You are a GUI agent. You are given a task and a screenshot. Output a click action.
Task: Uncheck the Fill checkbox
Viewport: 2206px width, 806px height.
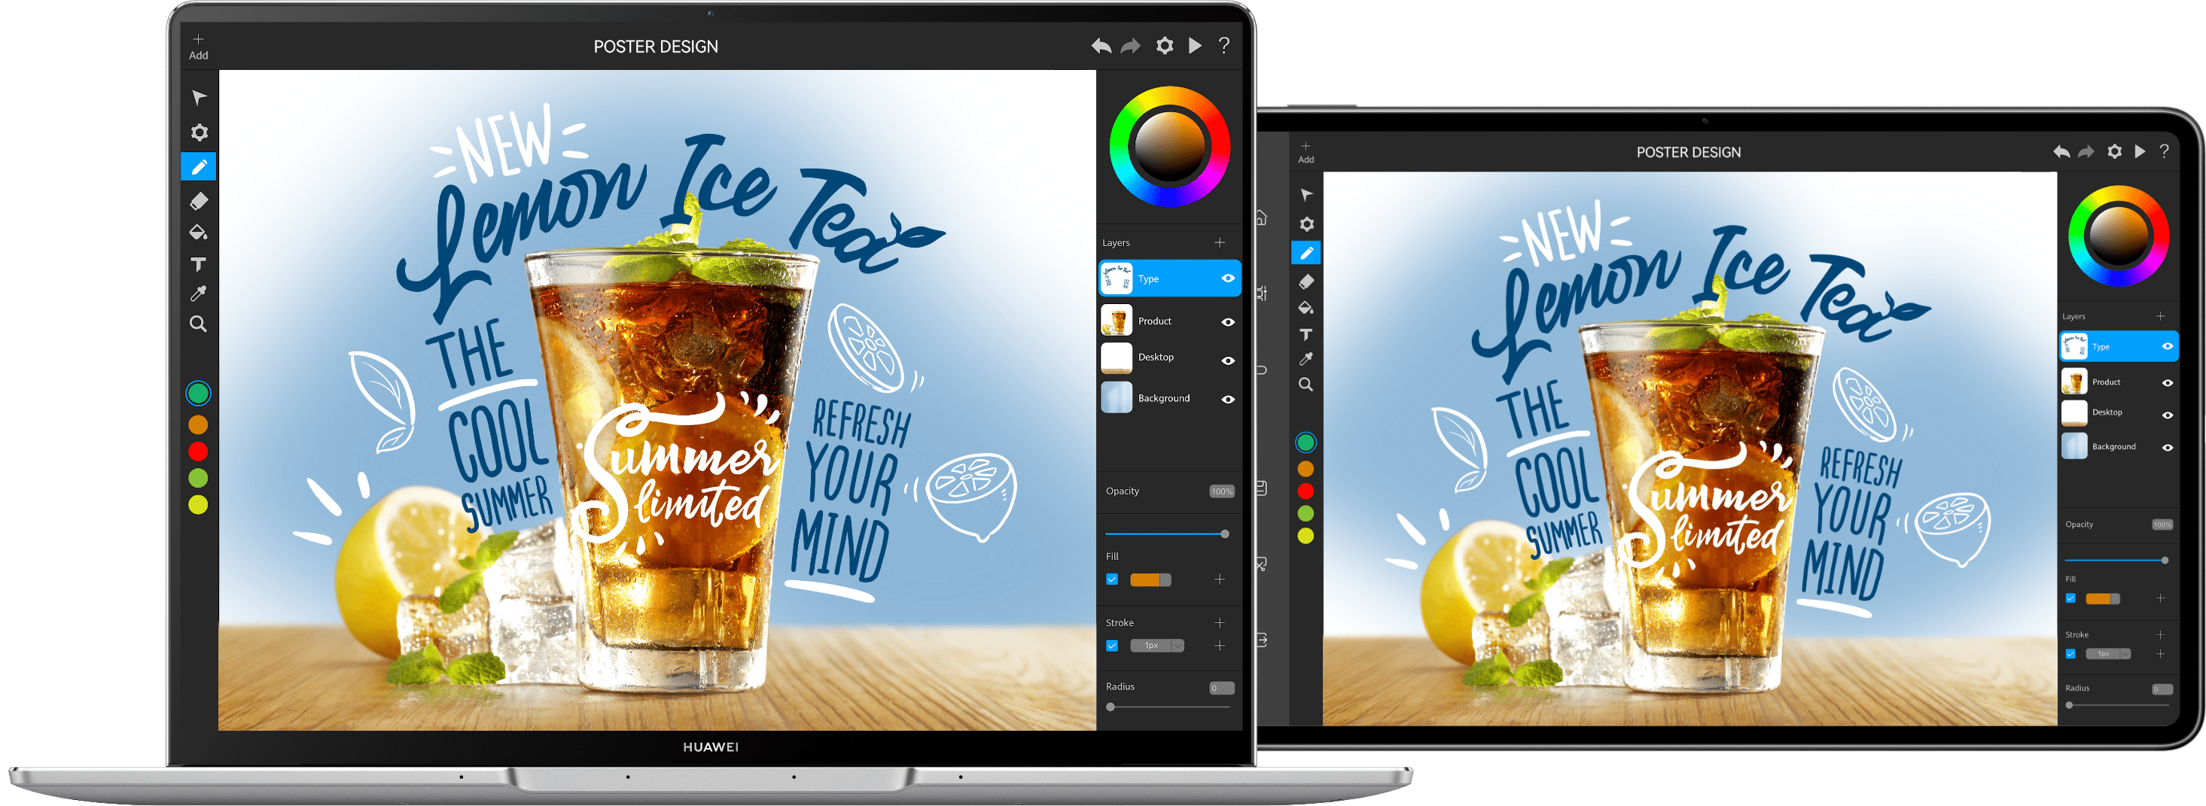[x=1111, y=579]
